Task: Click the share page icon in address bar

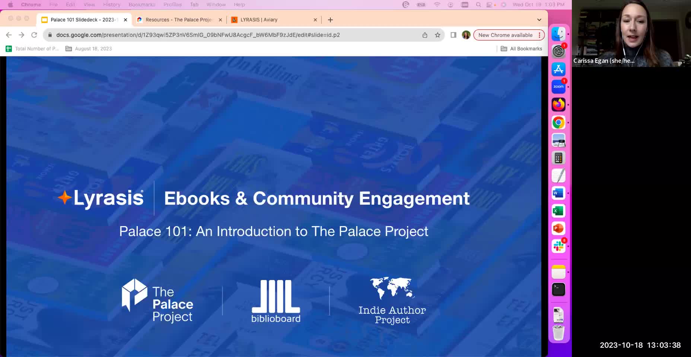Action: (x=425, y=35)
